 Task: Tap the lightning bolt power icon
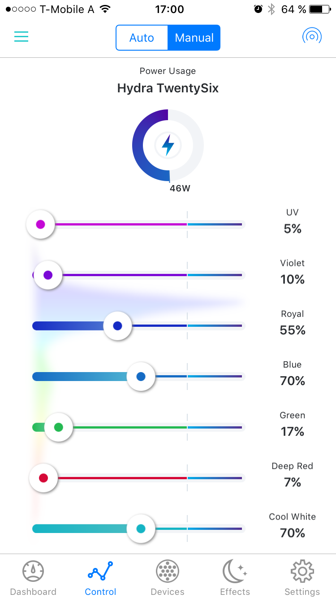(168, 145)
